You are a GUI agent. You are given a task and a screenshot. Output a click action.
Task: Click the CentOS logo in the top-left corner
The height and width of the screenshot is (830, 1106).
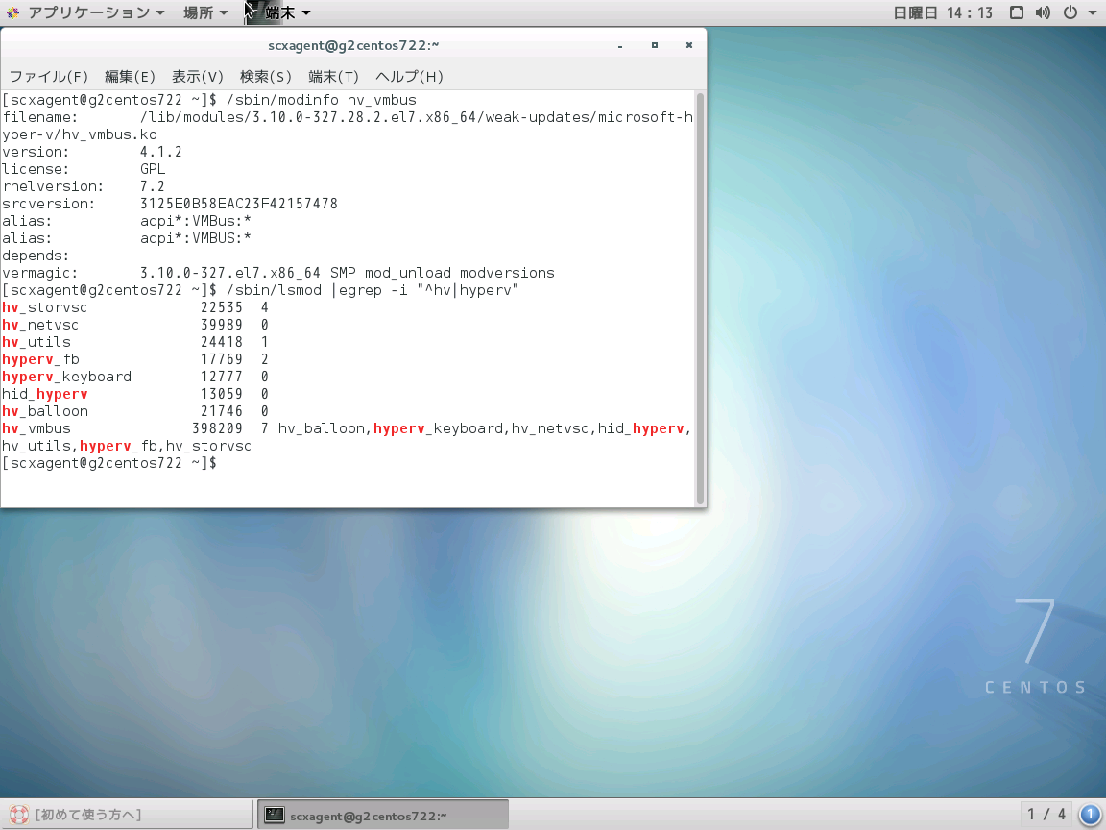coord(11,12)
